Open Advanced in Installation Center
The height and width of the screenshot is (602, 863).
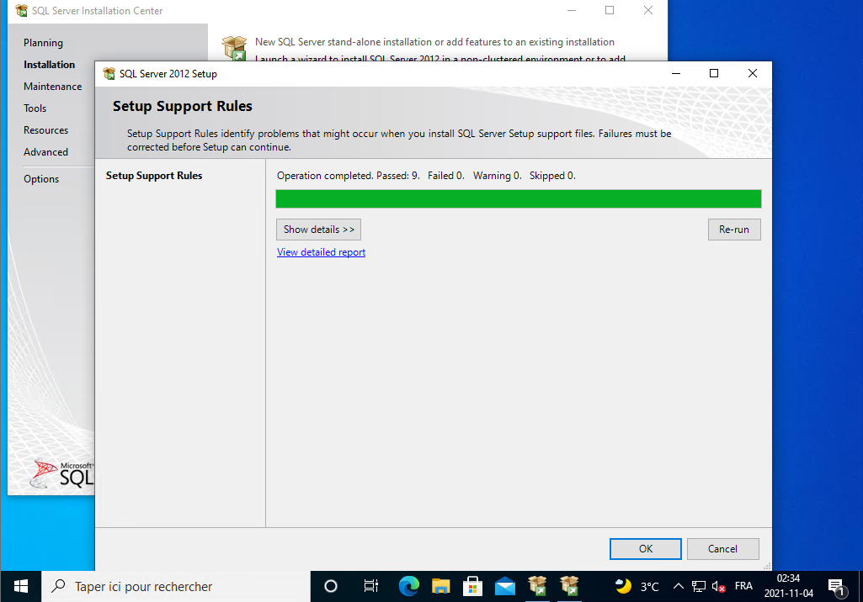(45, 151)
